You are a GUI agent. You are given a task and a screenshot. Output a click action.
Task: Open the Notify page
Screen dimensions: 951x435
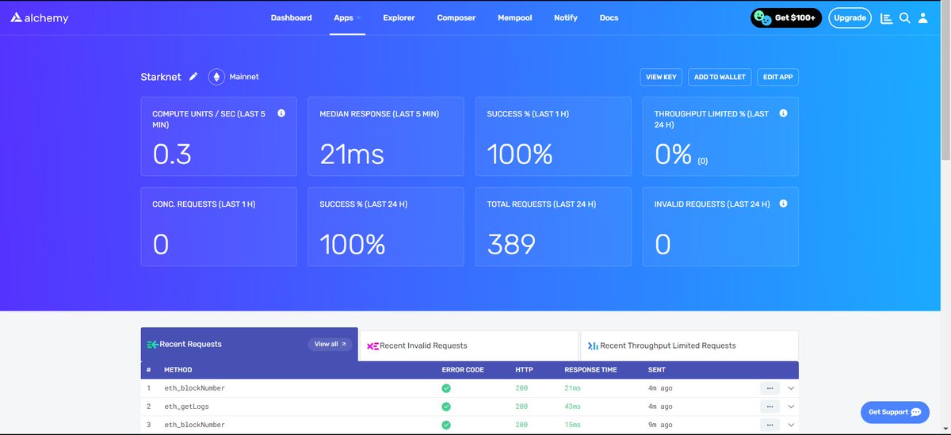tap(566, 17)
